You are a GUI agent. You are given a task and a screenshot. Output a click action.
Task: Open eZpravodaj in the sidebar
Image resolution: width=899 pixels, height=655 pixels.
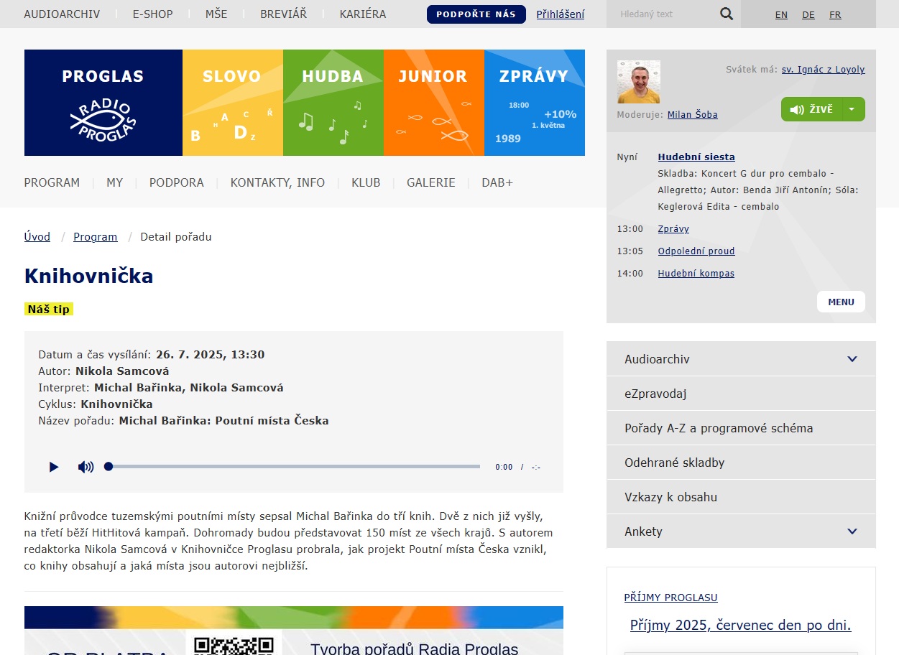[x=741, y=394]
